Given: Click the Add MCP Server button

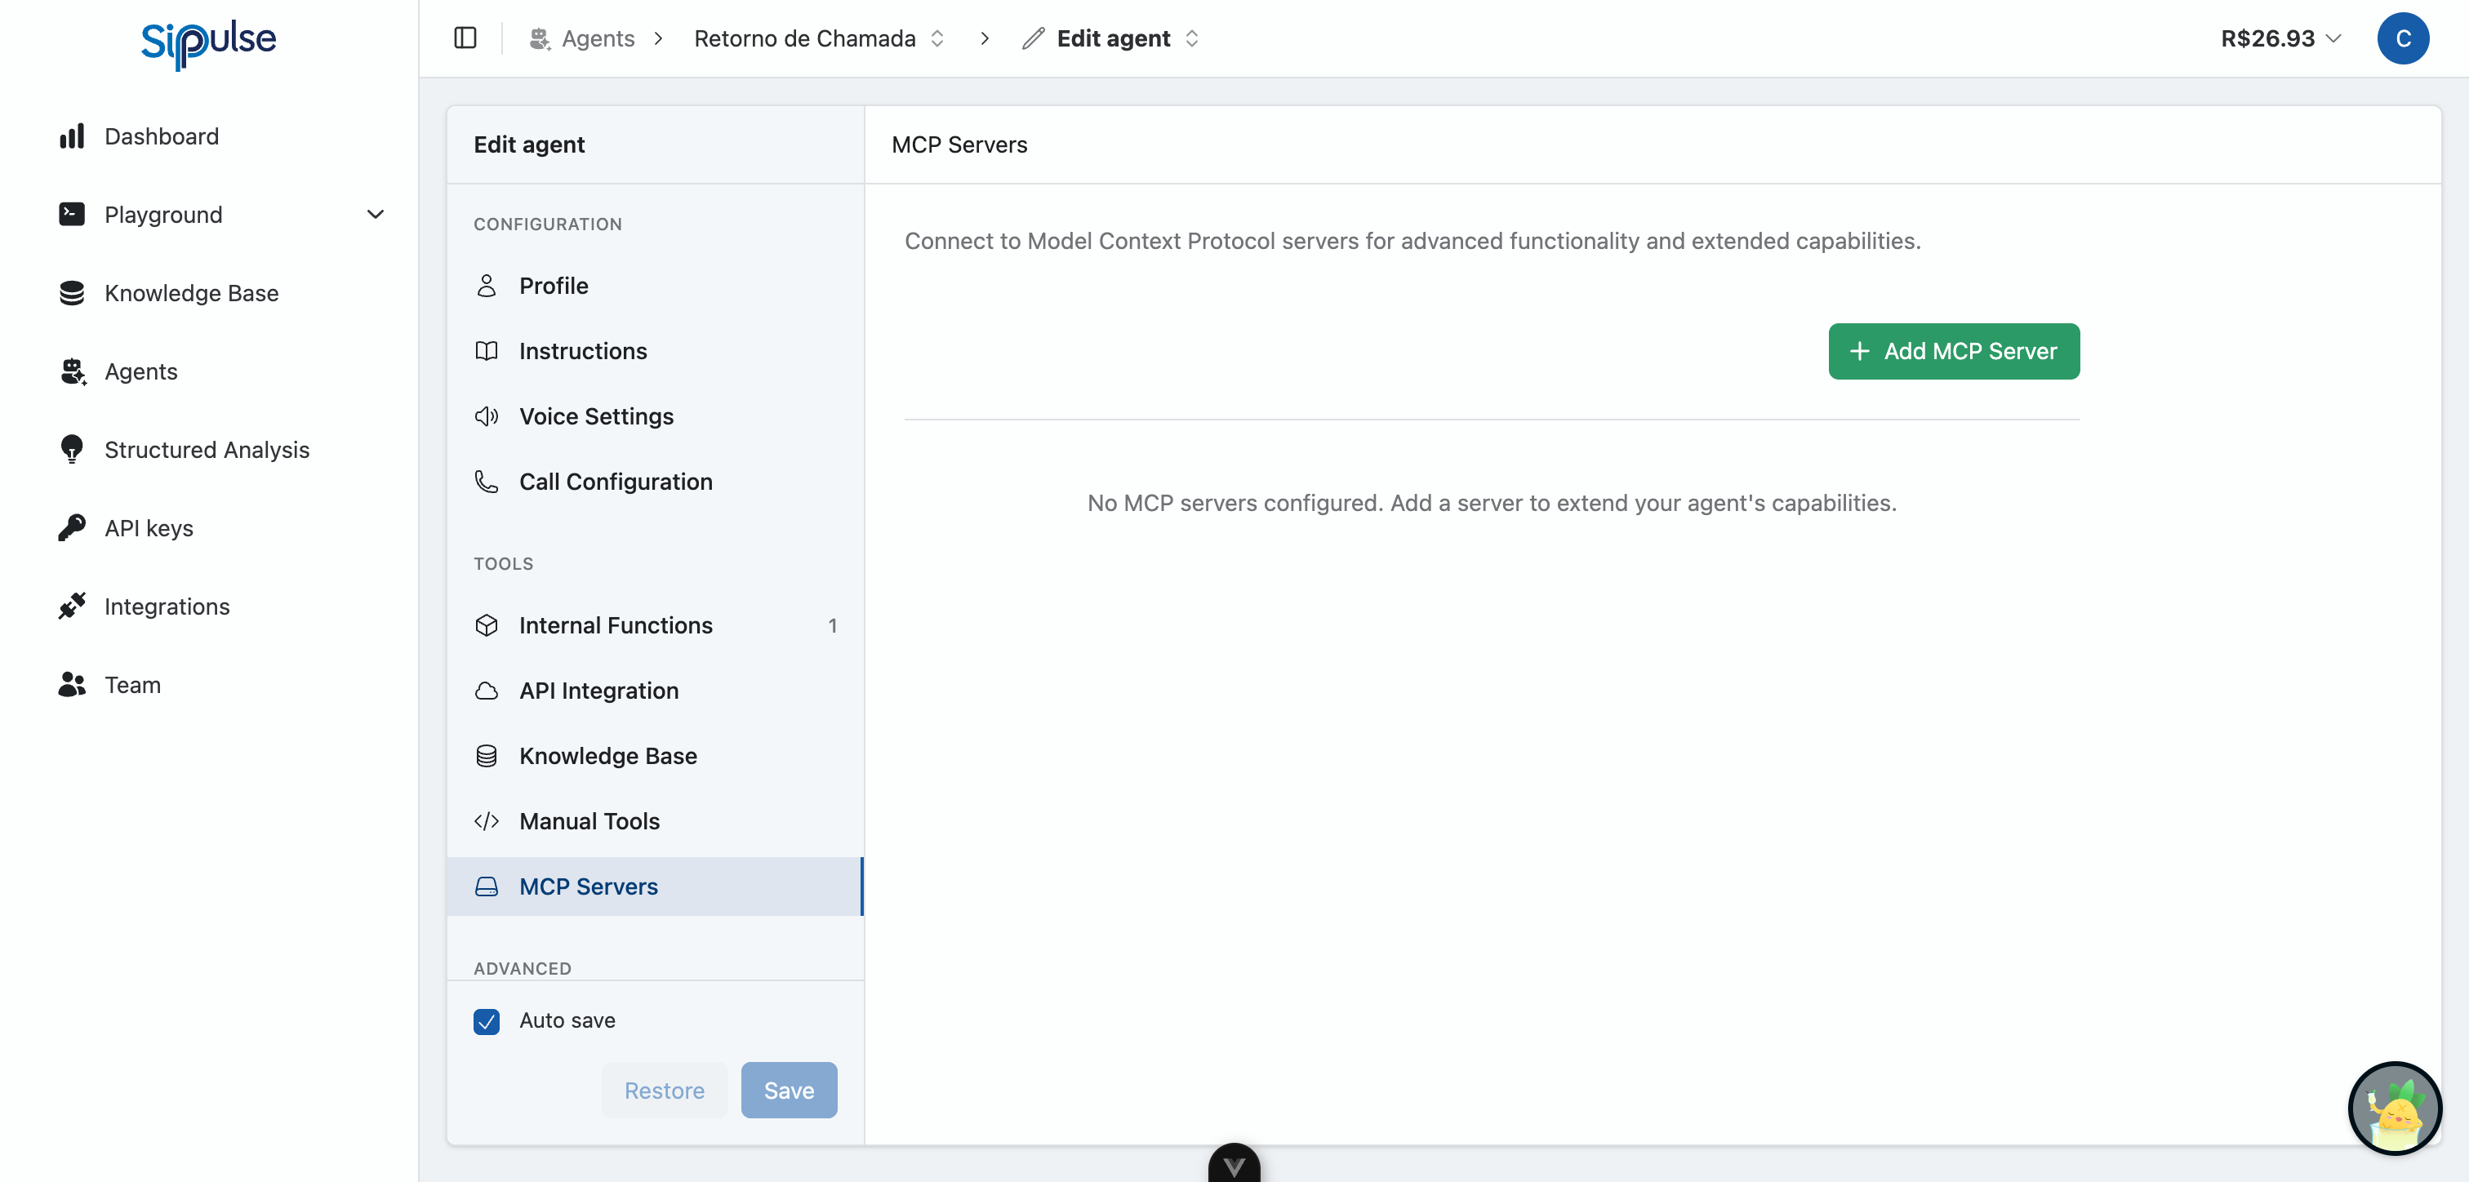Looking at the screenshot, I should pos(1953,351).
